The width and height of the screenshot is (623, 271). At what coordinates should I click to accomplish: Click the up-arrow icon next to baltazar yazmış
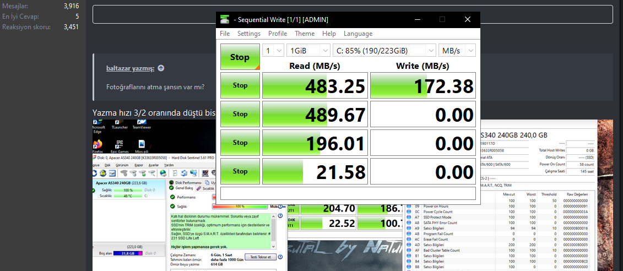click(161, 68)
